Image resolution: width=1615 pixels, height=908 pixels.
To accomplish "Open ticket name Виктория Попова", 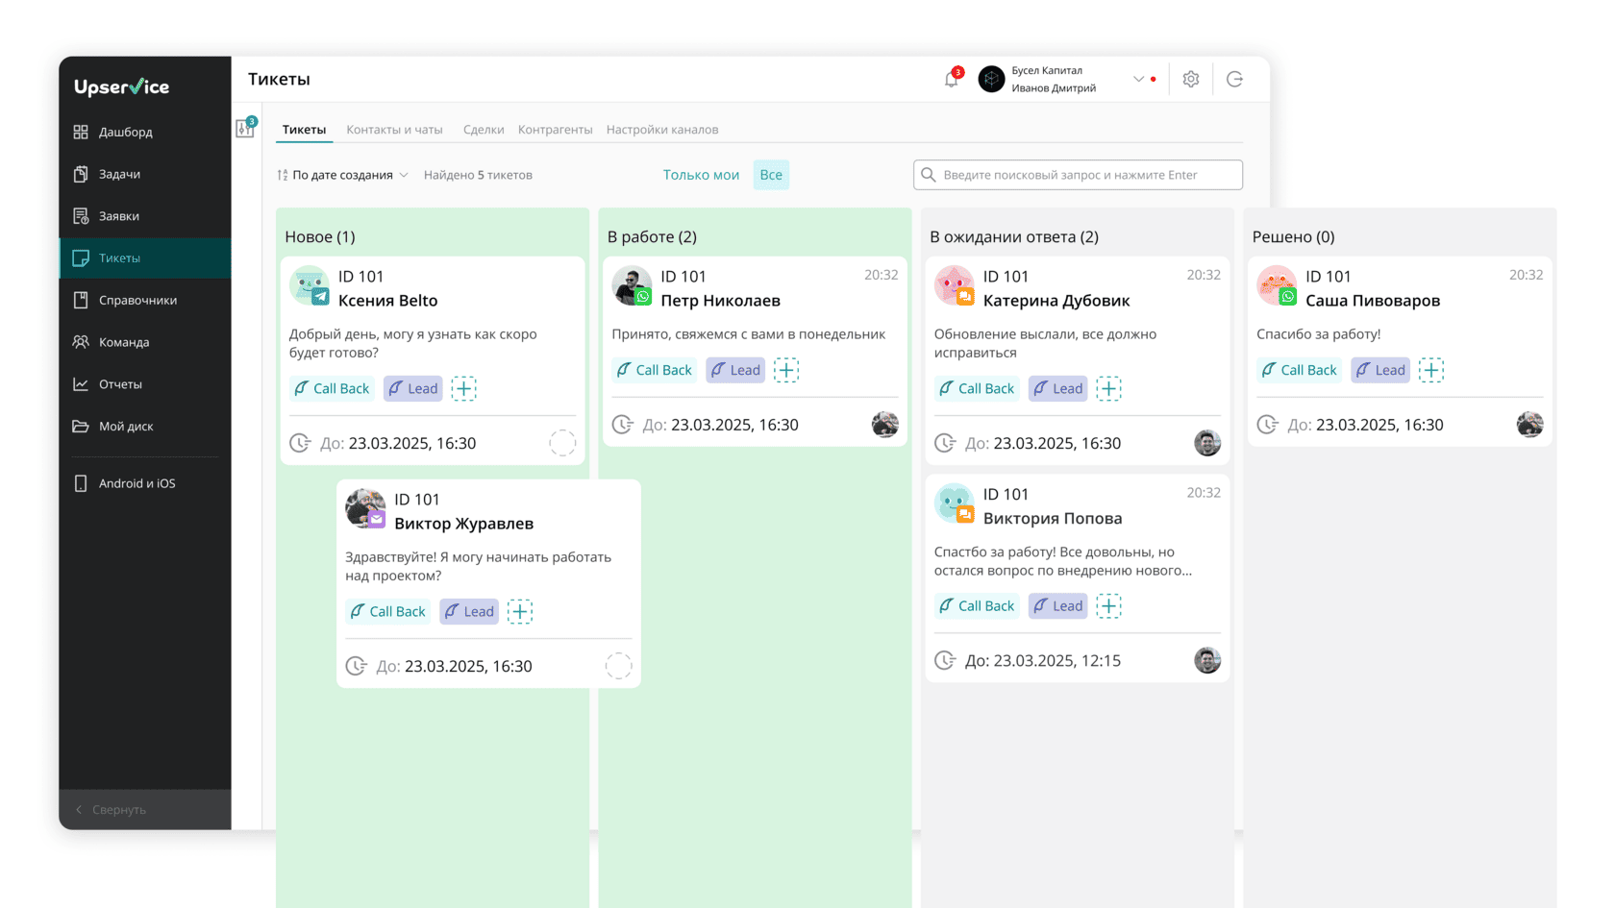I will (1053, 519).
